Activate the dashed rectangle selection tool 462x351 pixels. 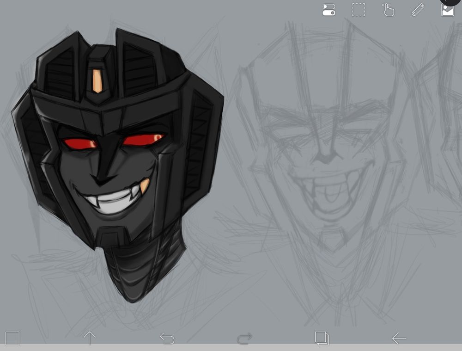point(359,10)
